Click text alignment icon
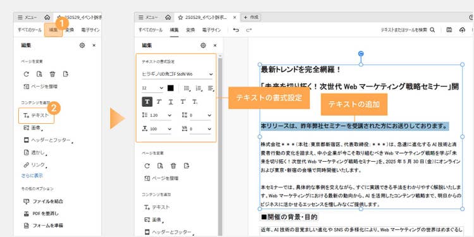This screenshot has height=237, width=474. coord(210,88)
